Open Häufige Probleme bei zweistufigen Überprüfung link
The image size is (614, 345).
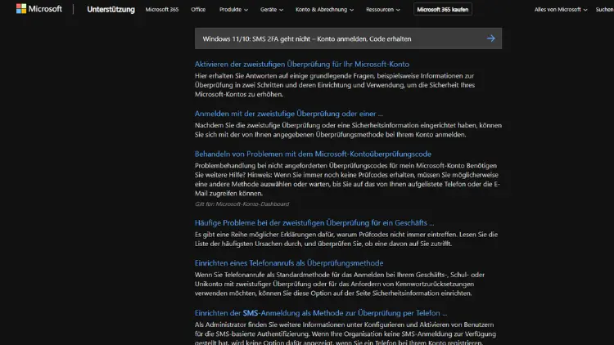click(314, 222)
